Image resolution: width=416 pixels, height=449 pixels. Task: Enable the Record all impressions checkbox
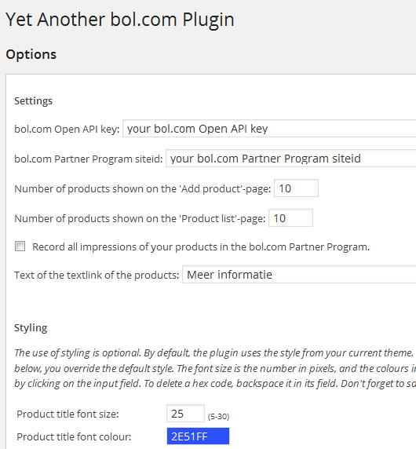(x=20, y=246)
